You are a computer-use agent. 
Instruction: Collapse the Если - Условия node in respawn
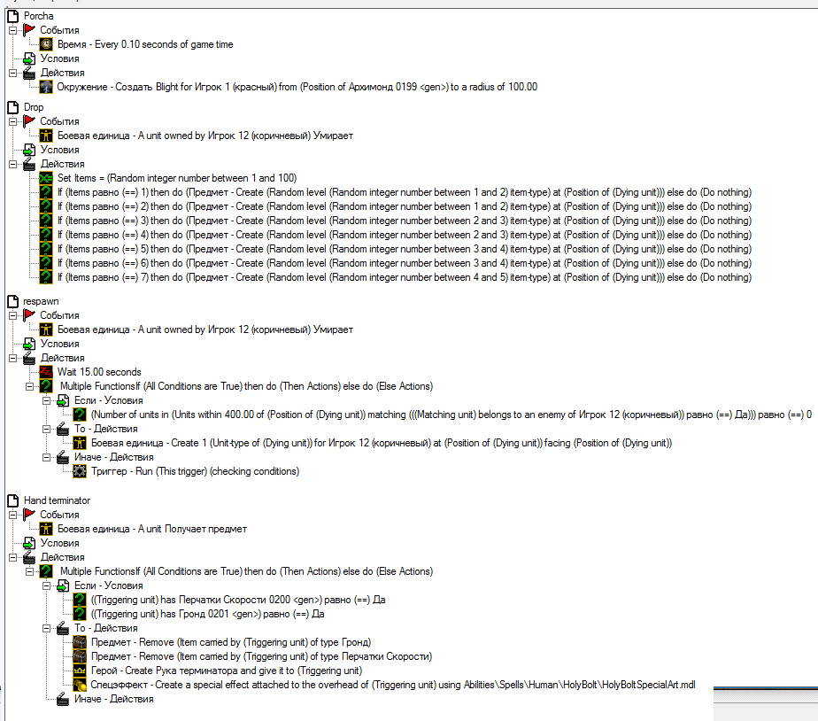click(x=46, y=400)
